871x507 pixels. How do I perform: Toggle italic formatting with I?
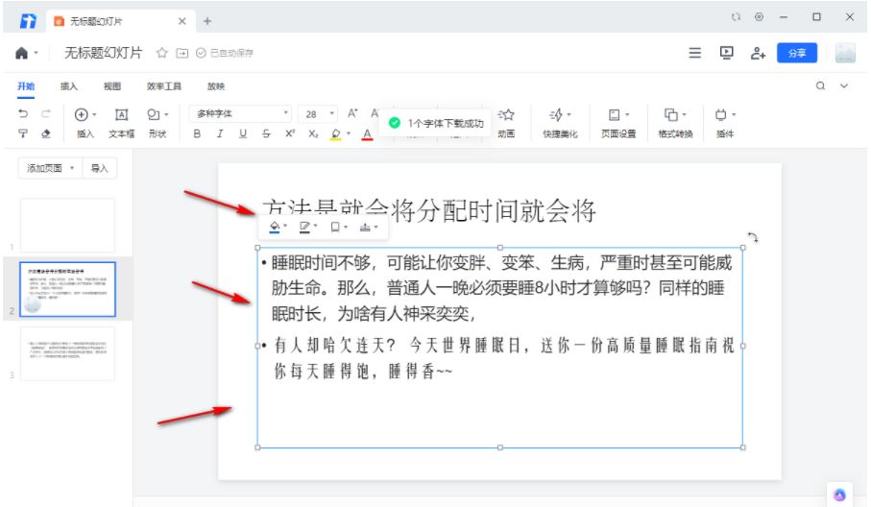(x=220, y=133)
